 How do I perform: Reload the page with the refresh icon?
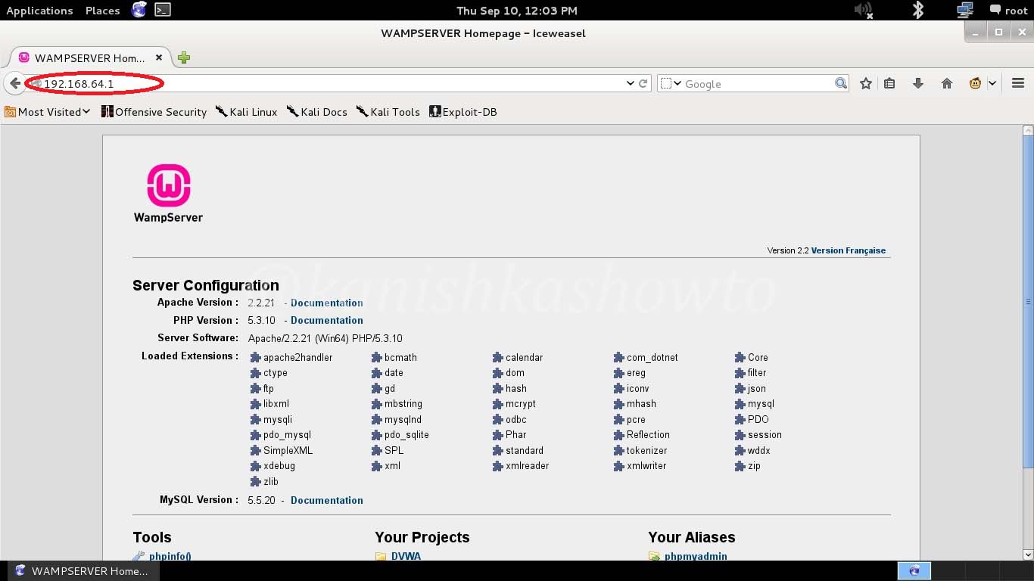(643, 83)
